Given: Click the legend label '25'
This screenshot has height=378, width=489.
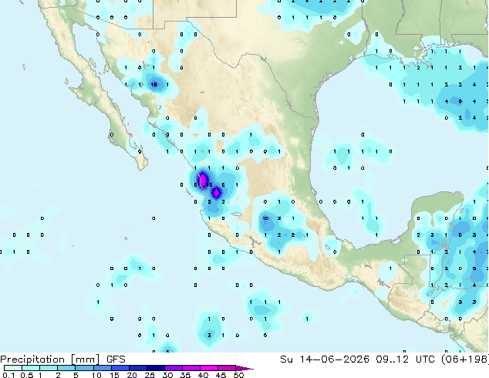Looking at the screenshot, I should (x=150, y=375).
